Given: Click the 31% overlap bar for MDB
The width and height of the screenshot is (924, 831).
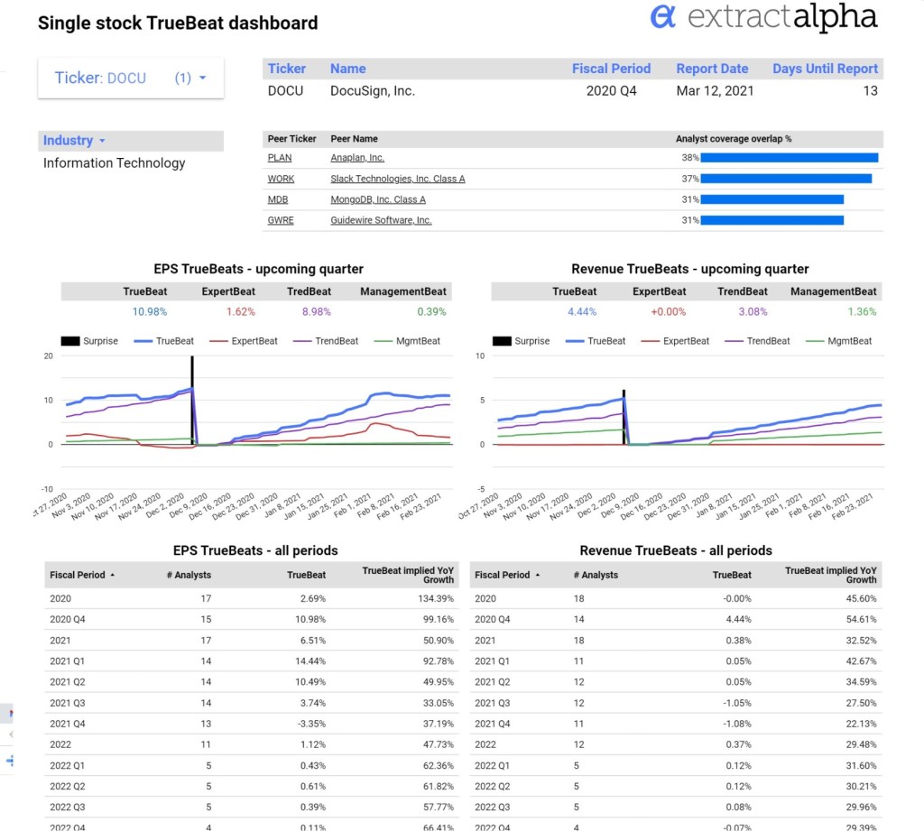Looking at the screenshot, I should pos(772,199).
